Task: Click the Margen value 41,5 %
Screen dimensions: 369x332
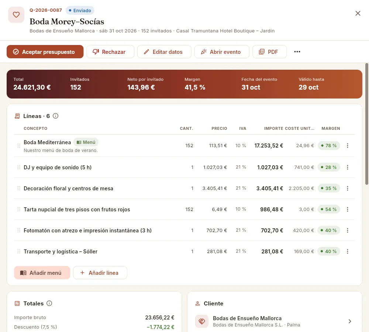Action: pos(195,87)
